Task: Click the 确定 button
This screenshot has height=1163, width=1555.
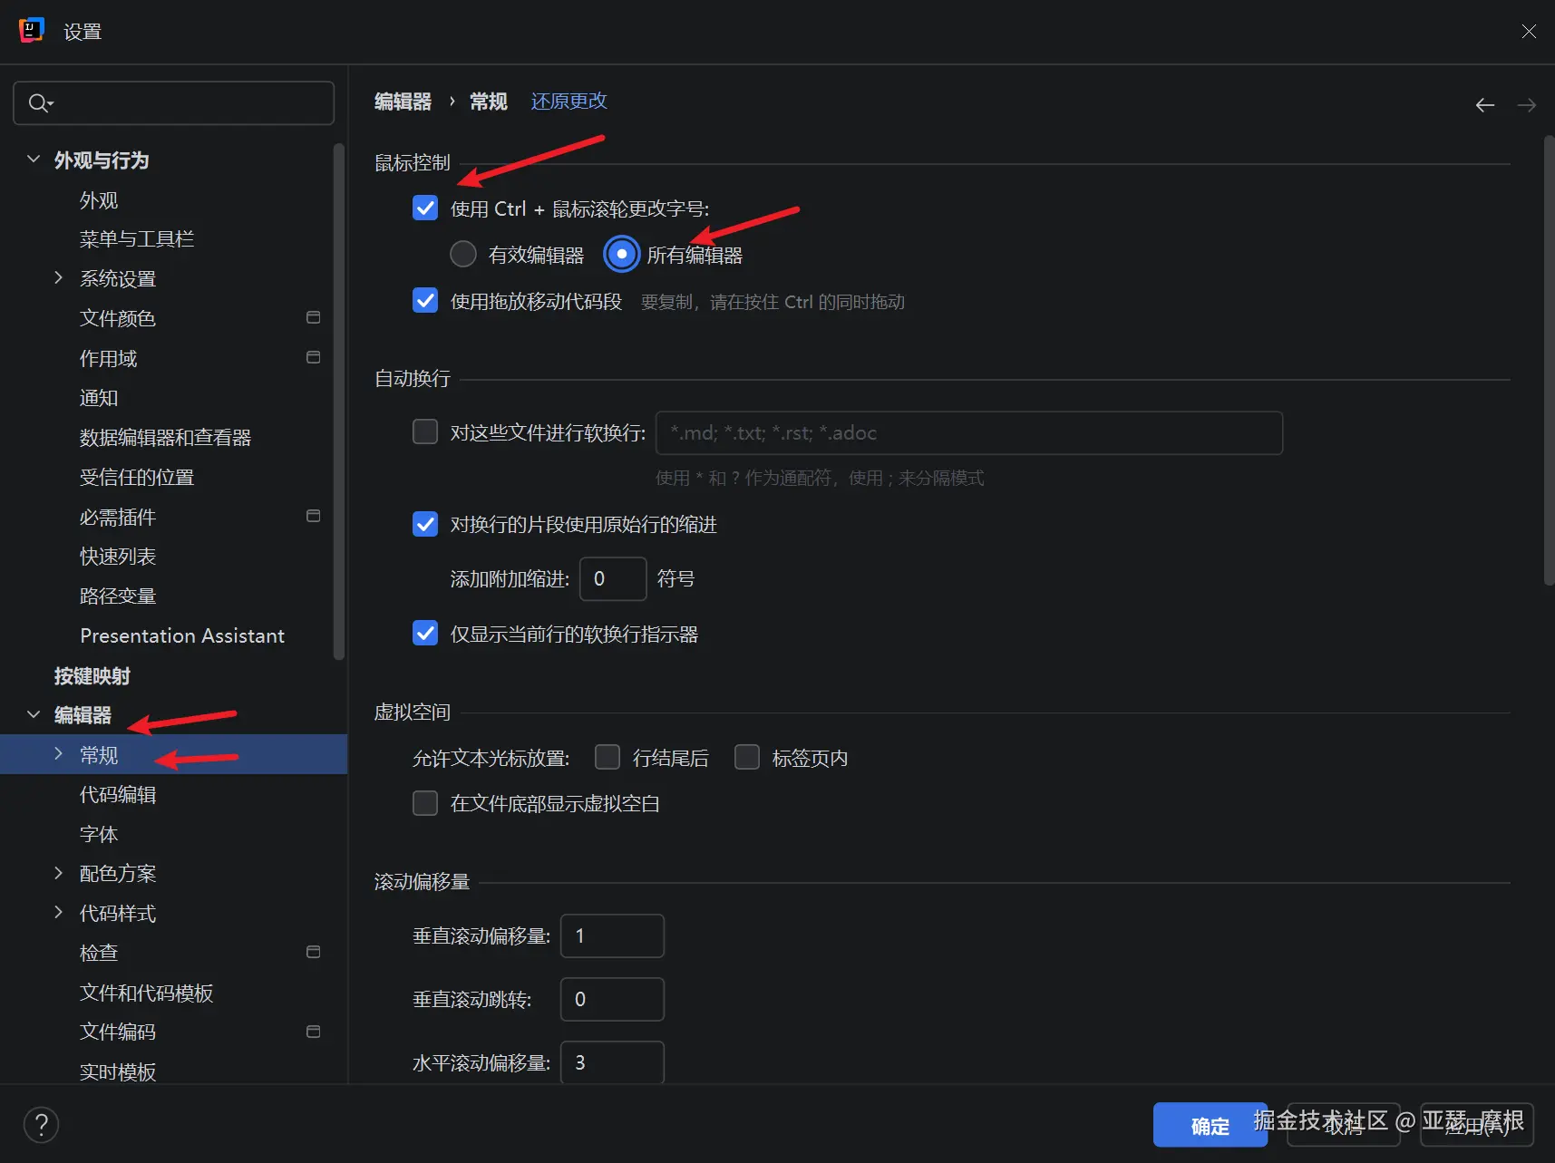Action: pos(1210,1125)
